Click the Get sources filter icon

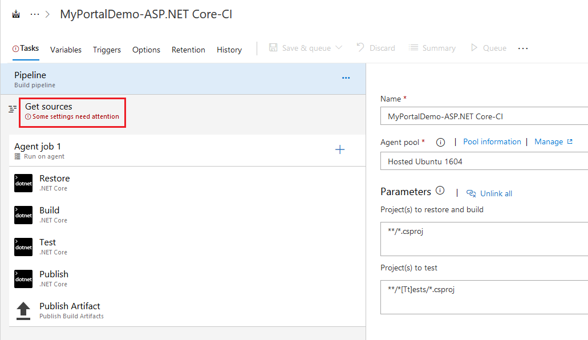pyautogui.click(x=13, y=109)
